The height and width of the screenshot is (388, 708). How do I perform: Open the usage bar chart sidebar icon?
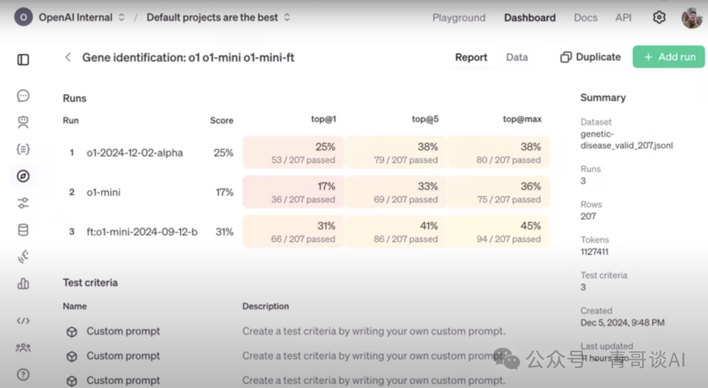(23, 283)
